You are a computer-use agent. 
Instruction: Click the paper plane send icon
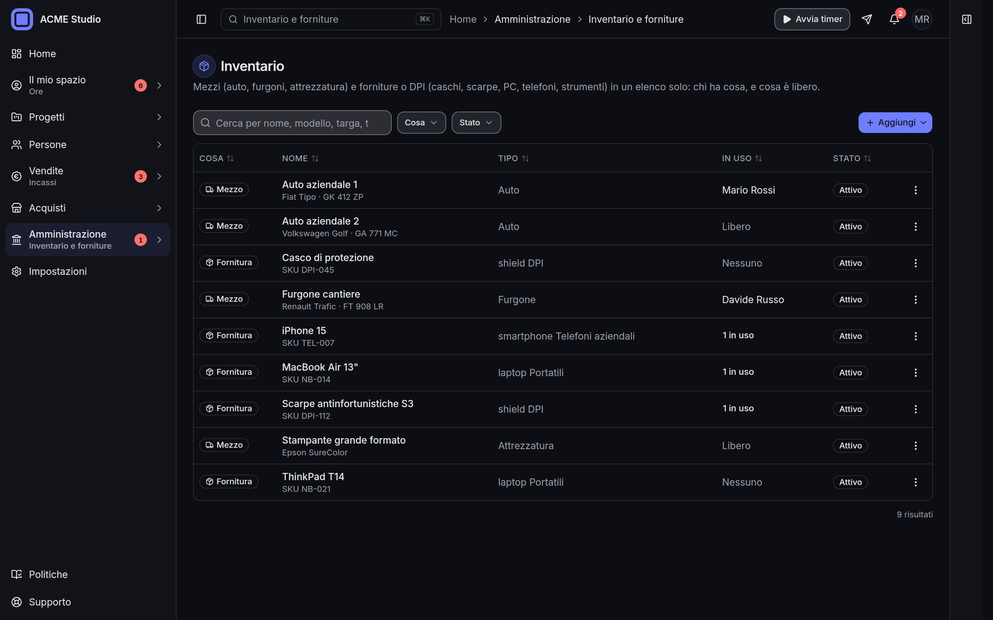(866, 19)
